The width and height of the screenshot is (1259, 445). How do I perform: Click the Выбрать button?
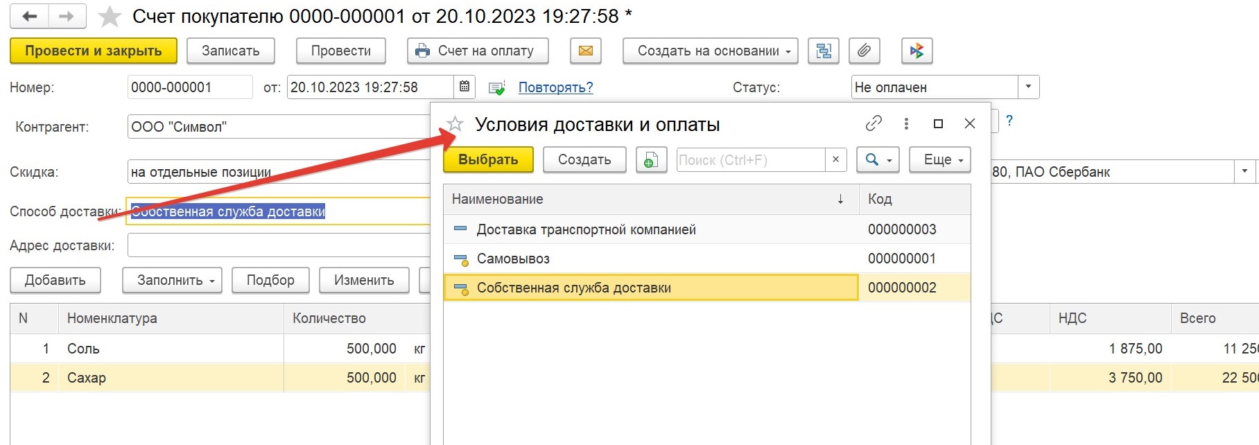(x=488, y=159)
